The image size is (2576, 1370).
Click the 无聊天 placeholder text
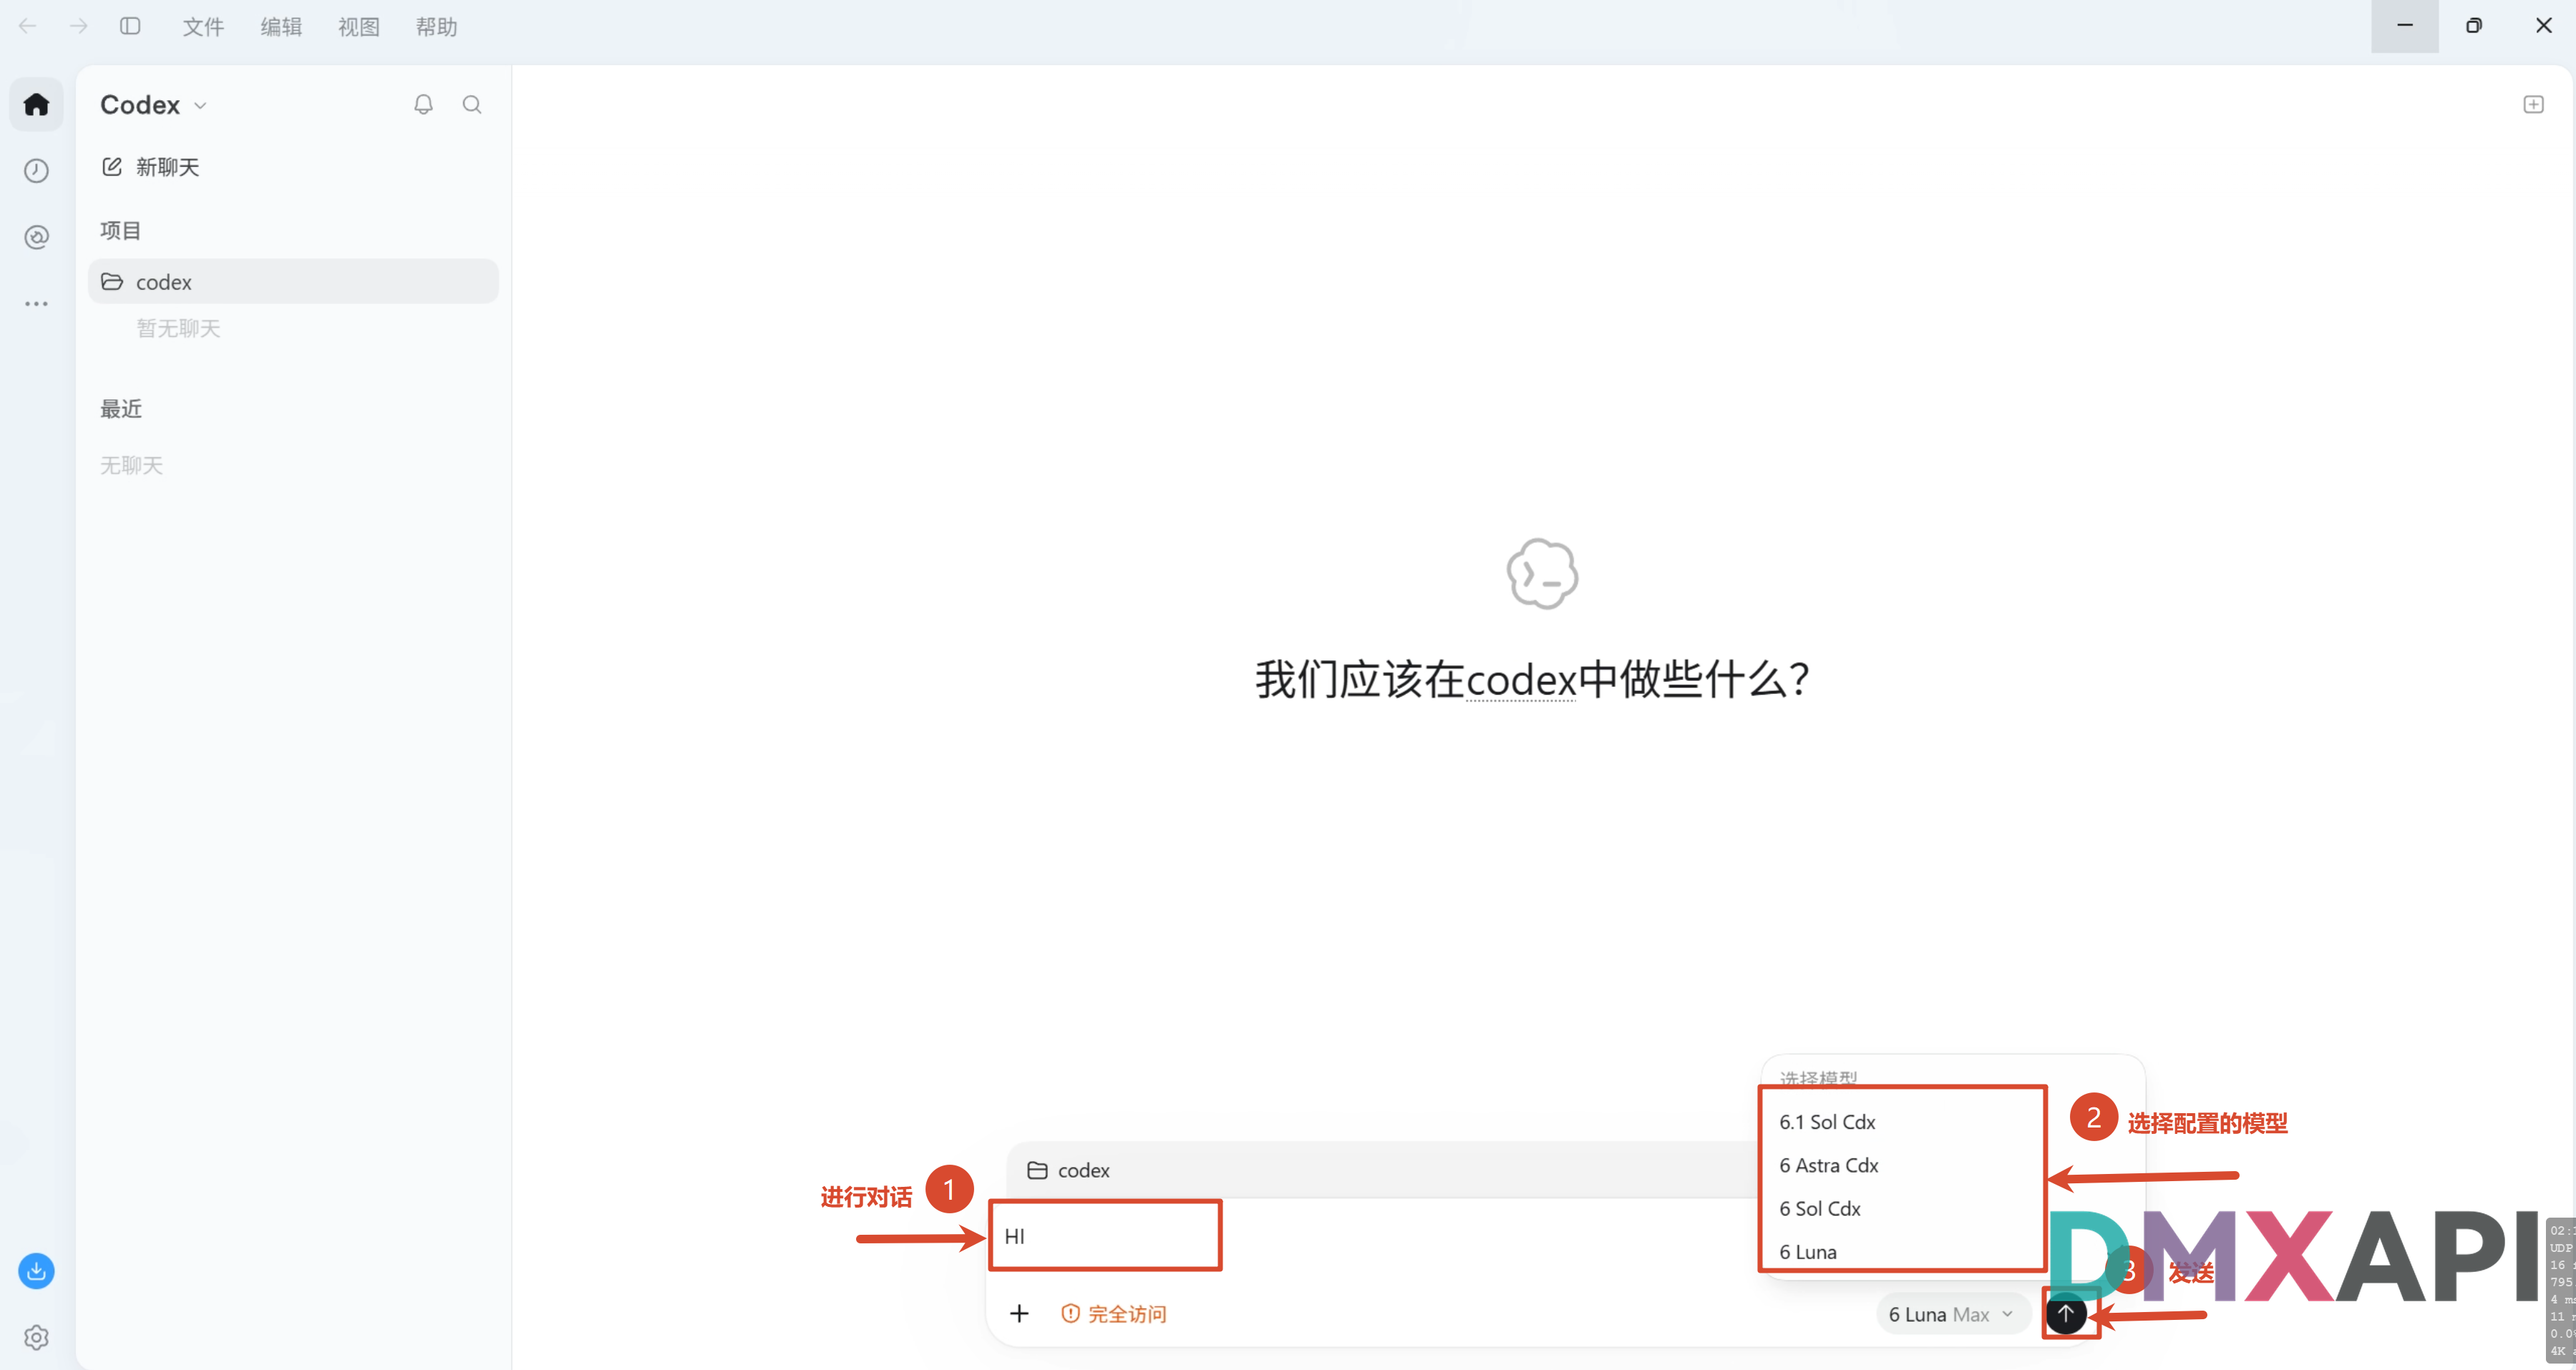pyautogui.click(x=131, y=466)
